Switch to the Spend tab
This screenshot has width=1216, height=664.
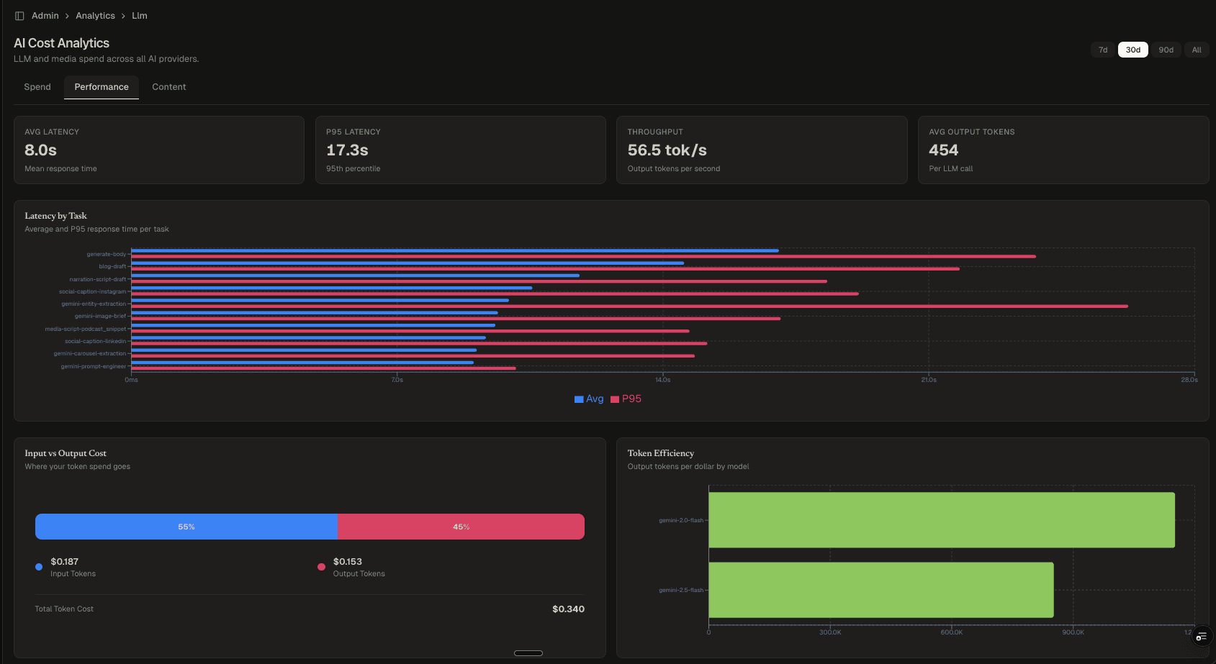click(37, 87)
